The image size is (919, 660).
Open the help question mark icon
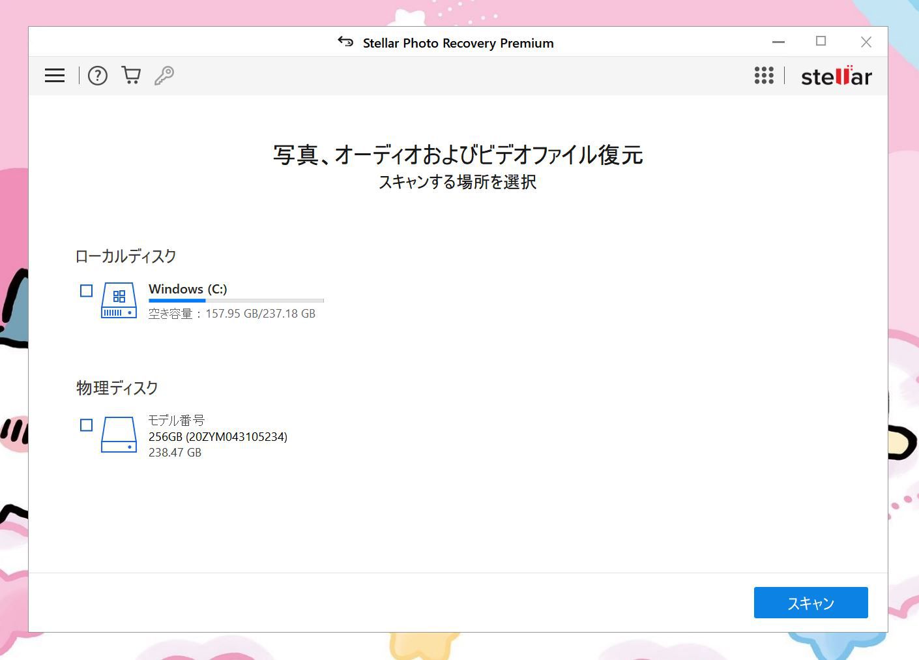[x=98, y=76]
